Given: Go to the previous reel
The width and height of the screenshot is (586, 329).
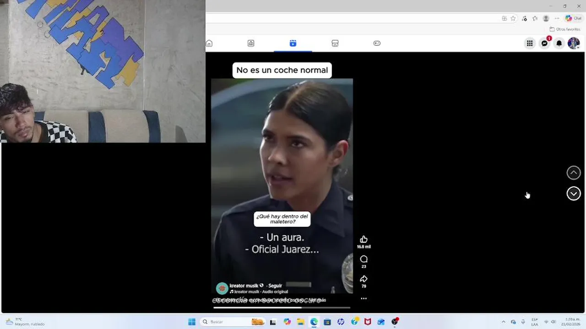Looking at the screenshot, I should point(574,173).
